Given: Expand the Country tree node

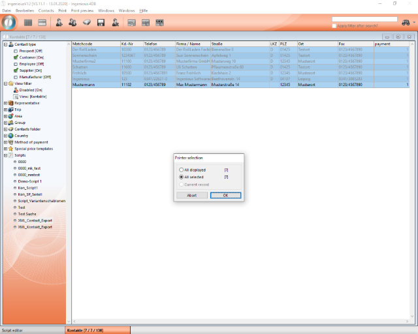Looking at the screenshot, I should pyautogui.click(x=6, y=136).
